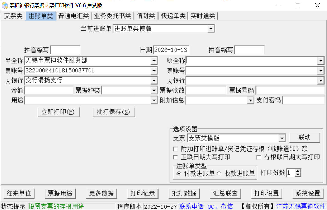Choose the 付款进账单 radio option
The image size is (327, 210).
tap(179, 173)
